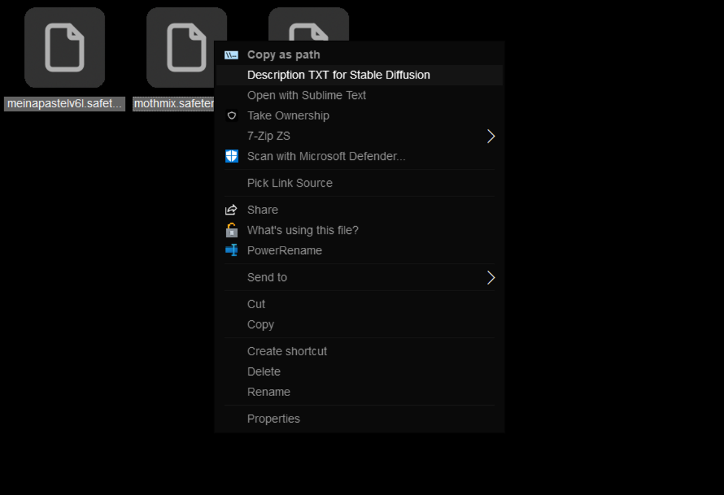Create a shortcut to the file

[x=287, y=351]
